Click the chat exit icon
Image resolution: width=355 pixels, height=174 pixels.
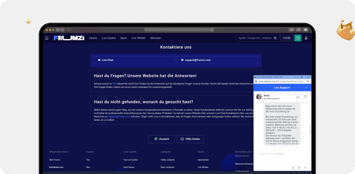point(293,168)
